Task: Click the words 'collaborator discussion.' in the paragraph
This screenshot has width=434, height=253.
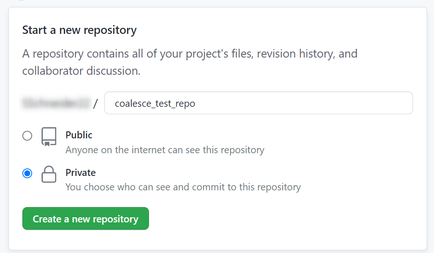Action: coord(81,71)
